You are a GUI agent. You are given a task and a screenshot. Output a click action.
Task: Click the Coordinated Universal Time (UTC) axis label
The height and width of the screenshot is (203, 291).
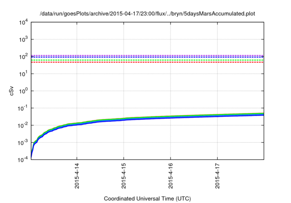tap(147, 199)
